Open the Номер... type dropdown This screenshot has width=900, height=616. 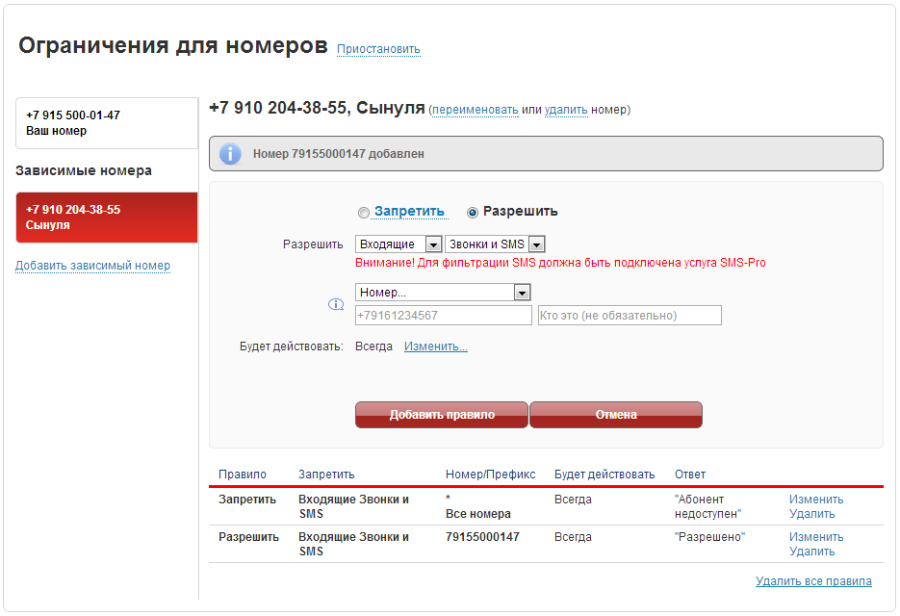click(443, 293)
